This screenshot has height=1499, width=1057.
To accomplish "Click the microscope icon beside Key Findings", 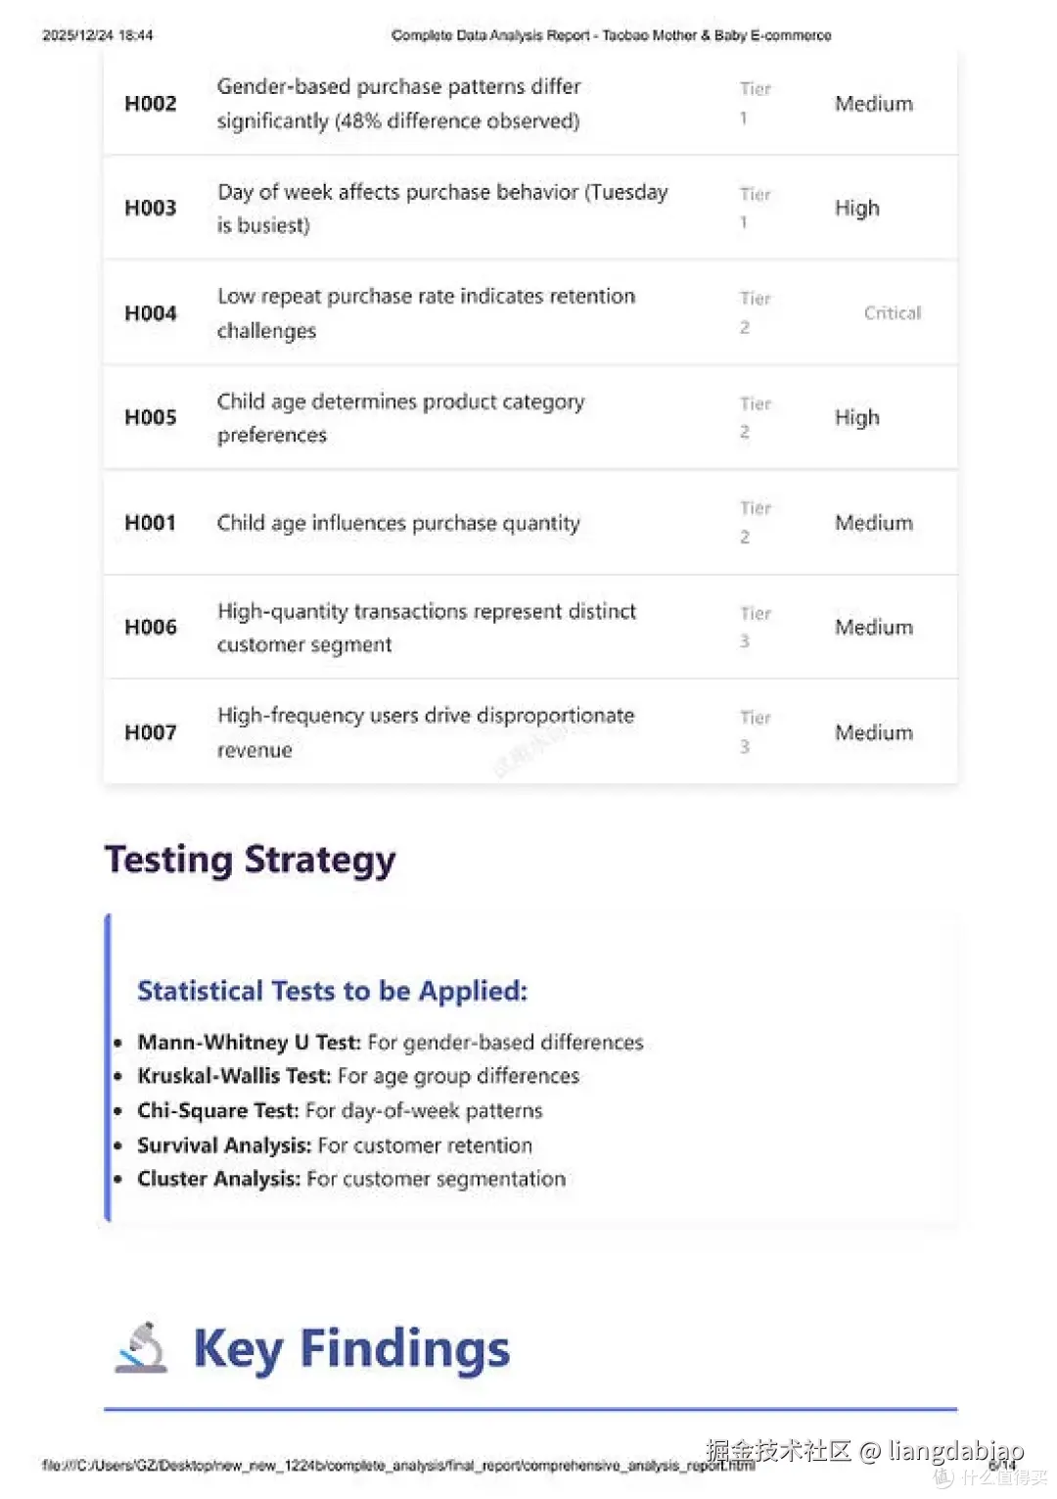I will (x=143, y=1347).
